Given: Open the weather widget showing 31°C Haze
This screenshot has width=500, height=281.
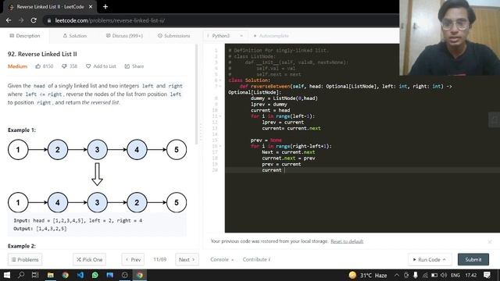Looking at the screenshot, I should 368,275.
